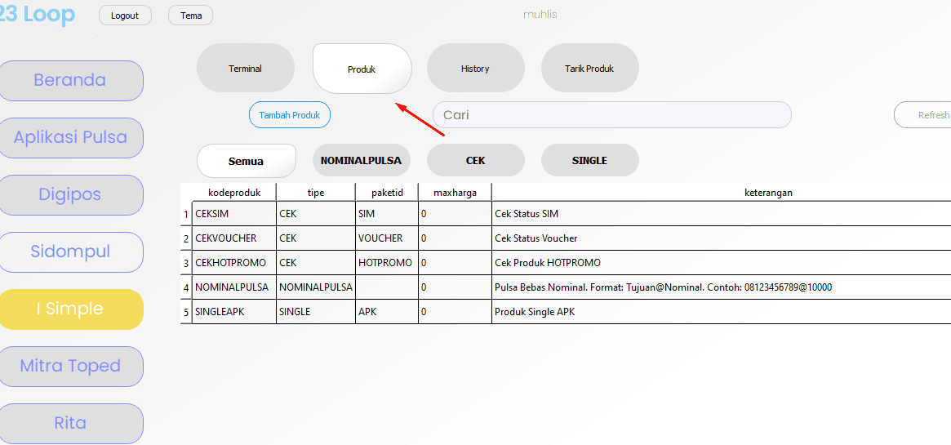Select NOMINALPULSA kodeproduk cell in row 4
951x445 pixels.
[x=234, y=287]
